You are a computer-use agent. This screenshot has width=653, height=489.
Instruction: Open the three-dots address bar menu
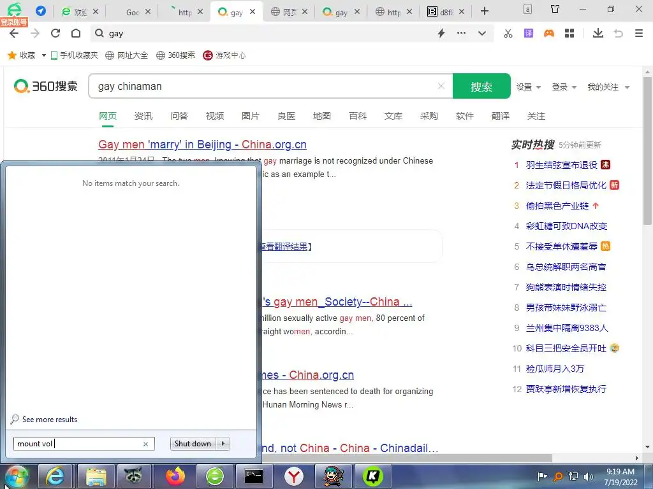pos(462,33)
